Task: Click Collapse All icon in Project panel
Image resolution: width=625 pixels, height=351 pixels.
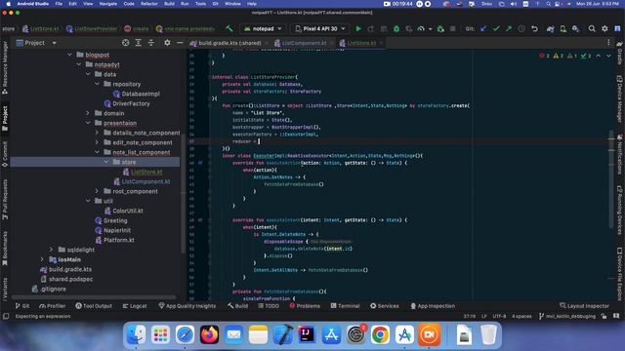Action: pyautogui.click(x=151, y=43)
